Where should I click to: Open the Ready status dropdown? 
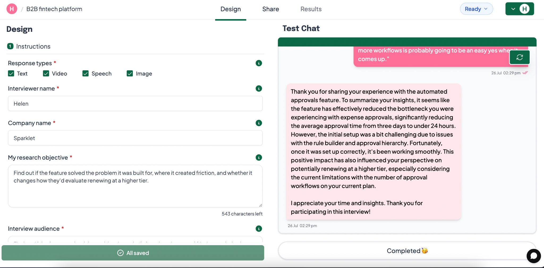(476, 9)
